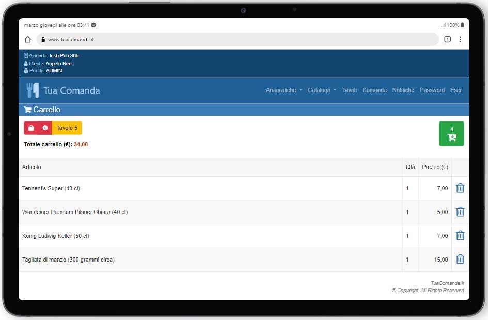This screenshot has height=320, width=488.
Task: Click the Prezzo (€) column header
Action: click(x=435, y=167)
